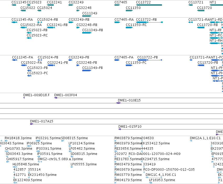
Task: Click protein CG15023-PB
Action: (x=37, y=68)
